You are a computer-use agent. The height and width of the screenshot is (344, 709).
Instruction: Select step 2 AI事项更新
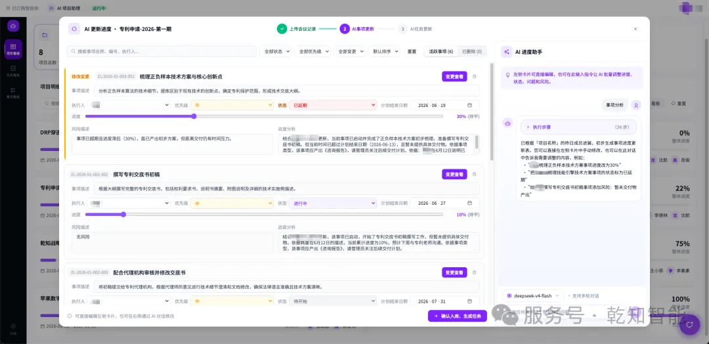pyautogui.click(x=356, y=29)
